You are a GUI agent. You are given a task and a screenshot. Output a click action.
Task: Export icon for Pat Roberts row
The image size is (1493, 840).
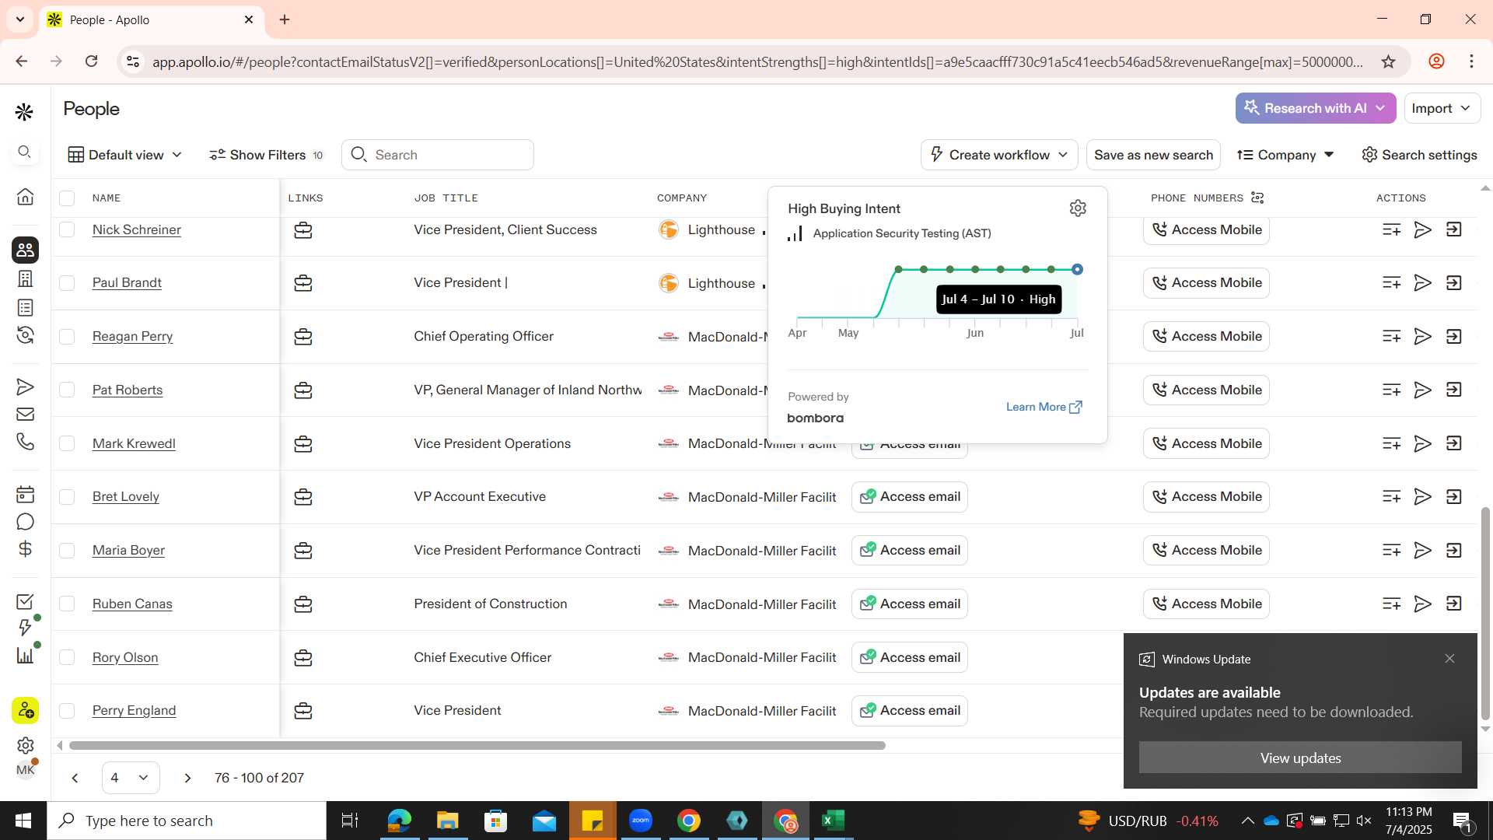pyautogui.click(x=1454, y=390)
